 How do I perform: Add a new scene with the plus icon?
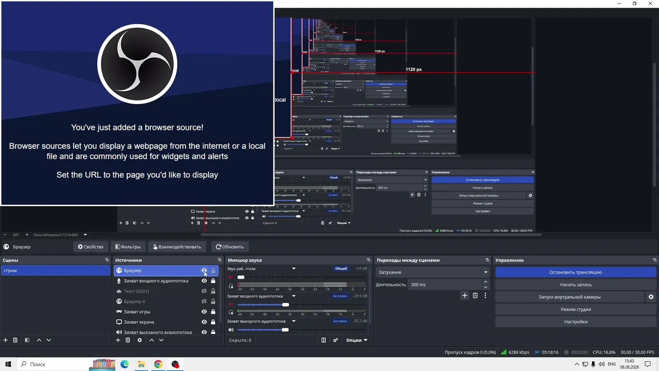(6, 340)
